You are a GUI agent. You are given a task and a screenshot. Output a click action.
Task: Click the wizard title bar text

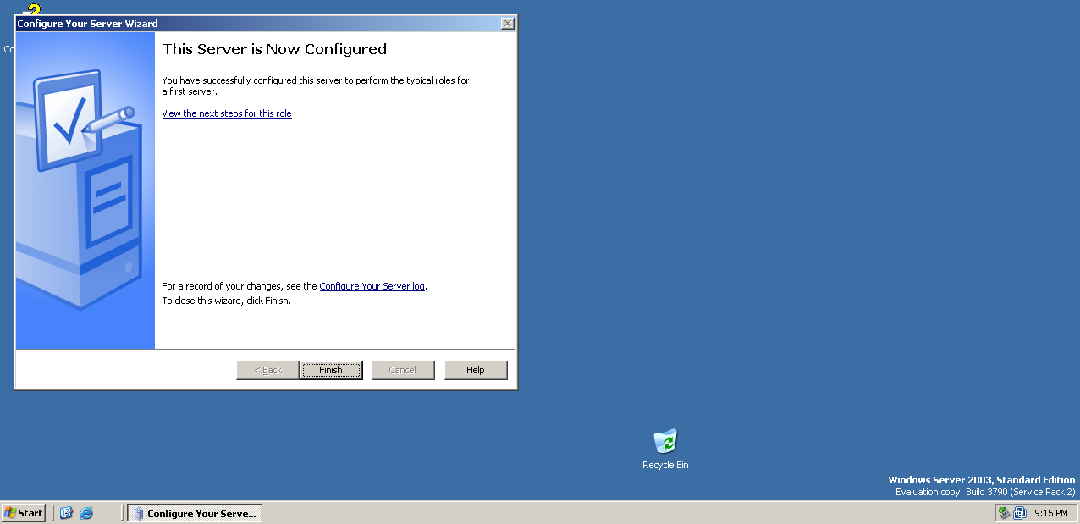pyautogui.click(x=87, y=24)
